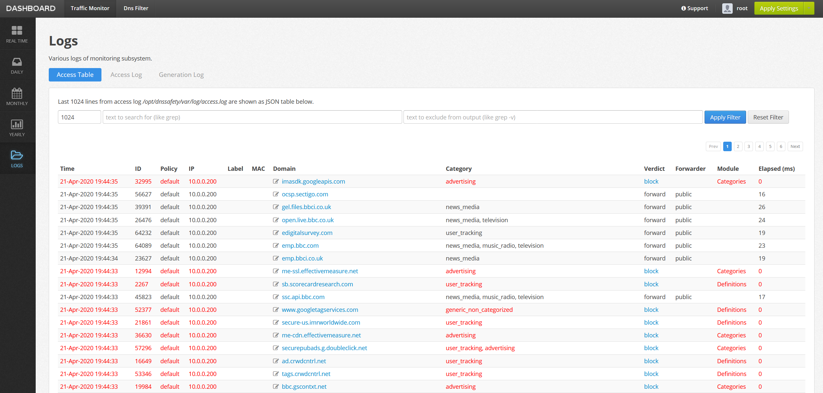Click edit icon for sb.scorecardresearch.com
The height and width of the screenshot is (393, 823).
pos(276,284)
